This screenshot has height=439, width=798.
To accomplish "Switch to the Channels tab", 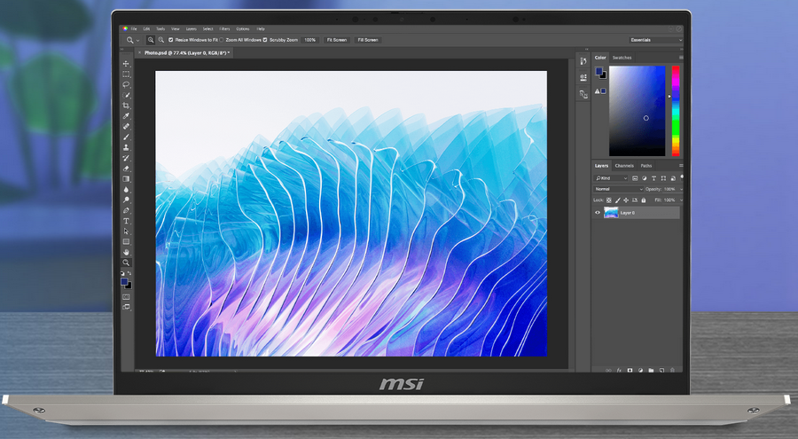I will 624,166.
